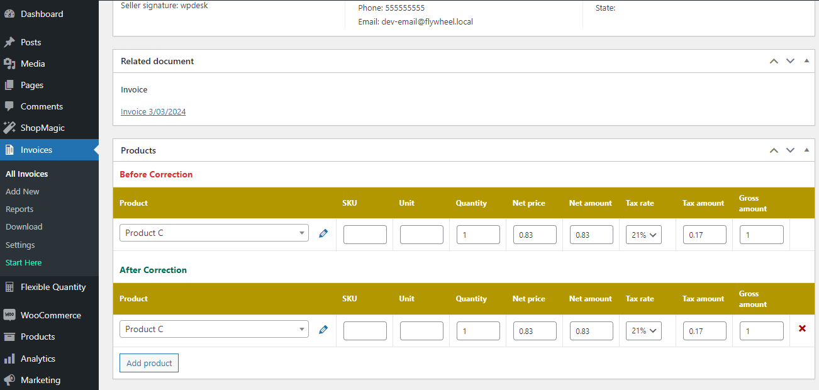
Task: Collapse the Products panel using triangle toggle
Action: click(806, 150)
